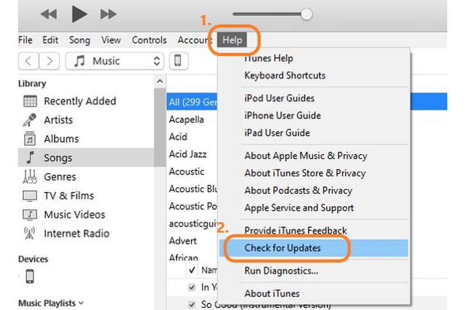Uncheck the So Good song checkbox

pyautogui.click(x=192, y=304)
